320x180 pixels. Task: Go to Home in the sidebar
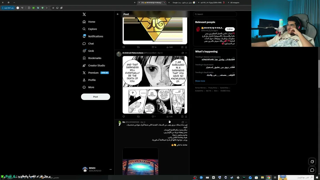pos(89,22)
